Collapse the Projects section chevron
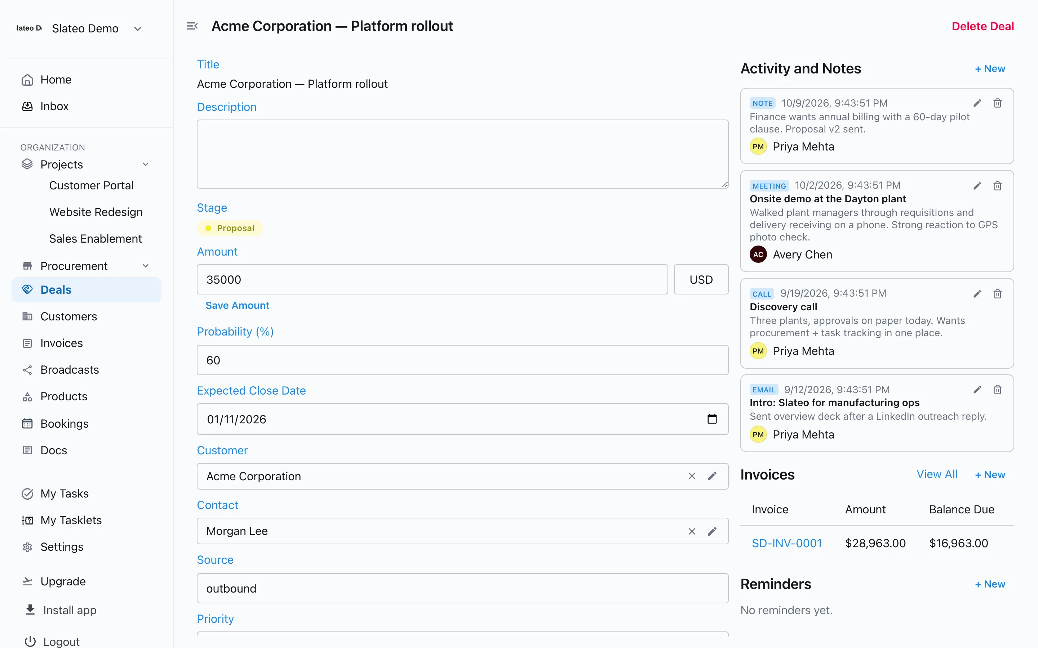Screen dimensions: 1038x648 click(x=146, y=164)
